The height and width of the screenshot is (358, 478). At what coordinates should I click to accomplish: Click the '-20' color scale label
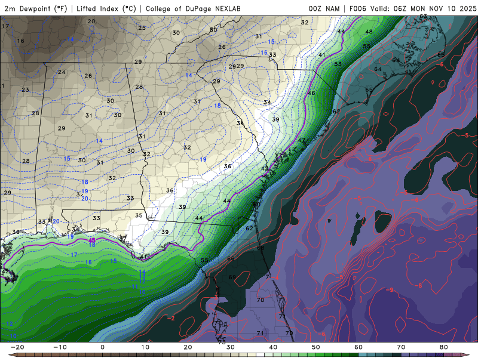pos(17,347)
